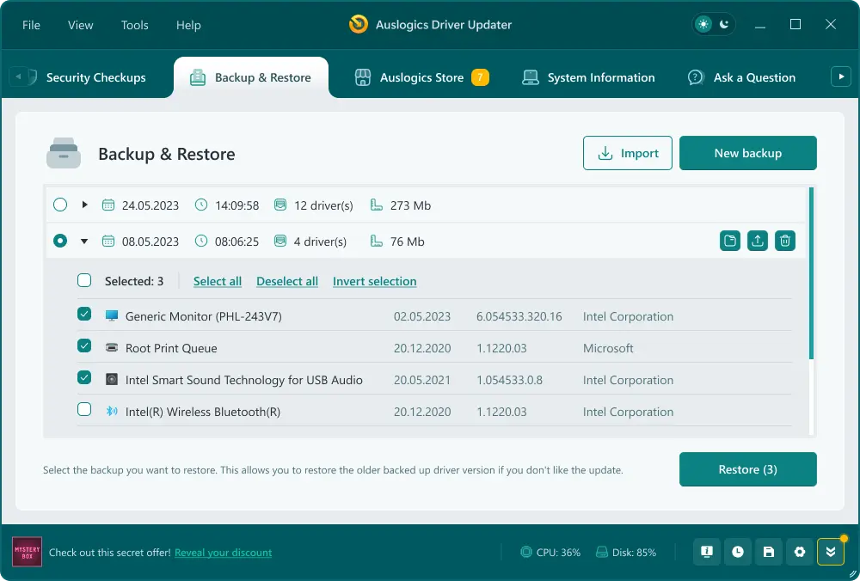Open settings with the gear icon

point(800,552)
